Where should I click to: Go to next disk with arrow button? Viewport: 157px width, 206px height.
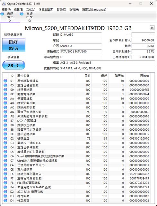152,28
